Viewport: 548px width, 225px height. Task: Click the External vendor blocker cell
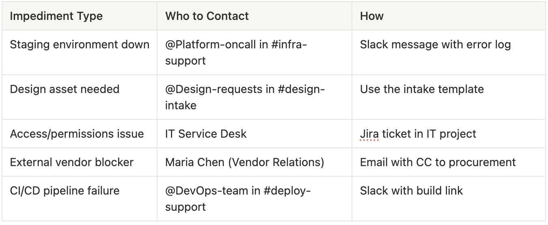click(80, 162)
